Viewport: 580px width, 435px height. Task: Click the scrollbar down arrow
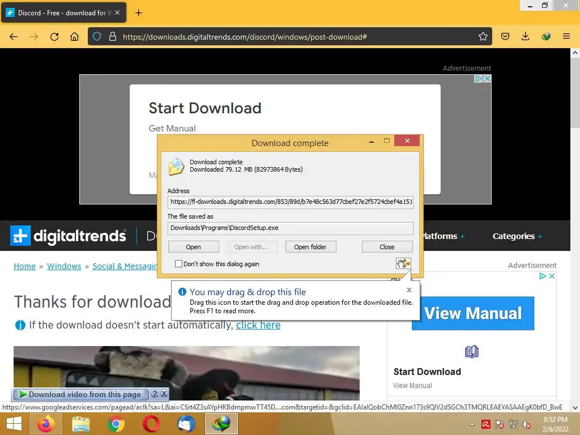(575, 408)
